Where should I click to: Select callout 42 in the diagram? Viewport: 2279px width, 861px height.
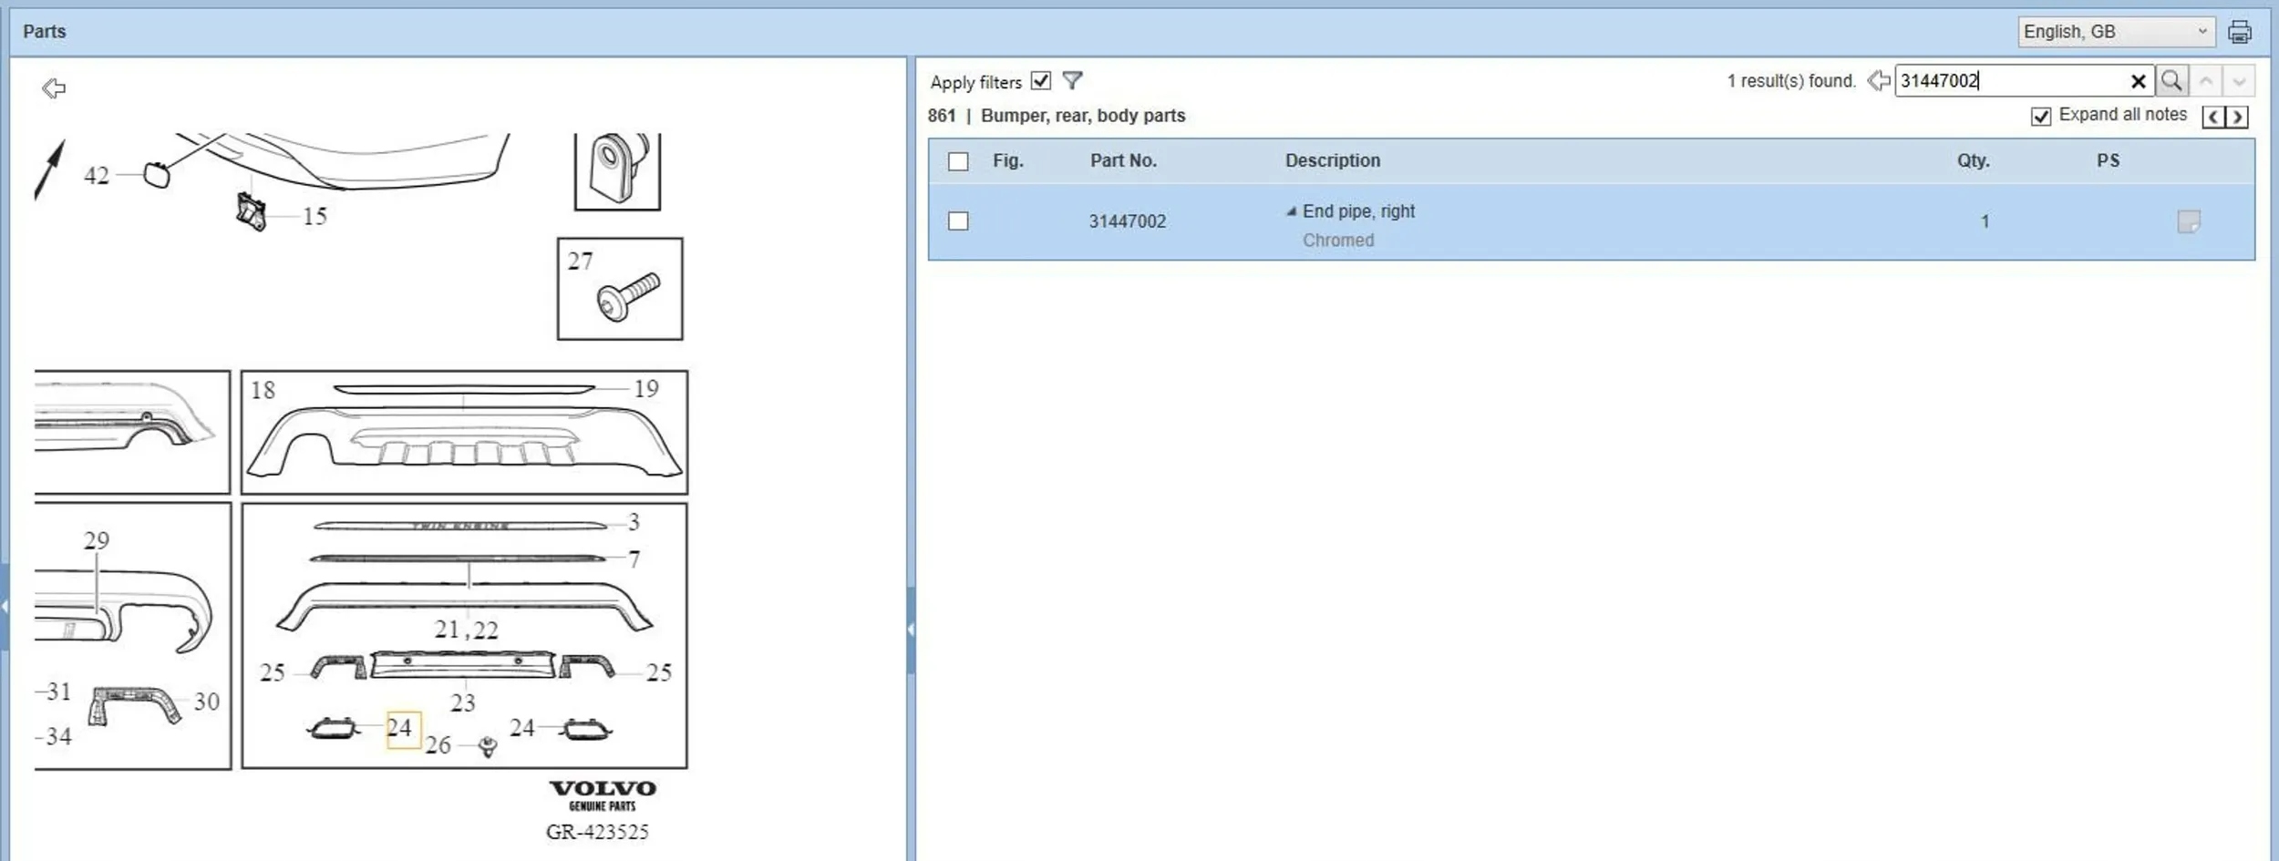[x=97, y=175]
